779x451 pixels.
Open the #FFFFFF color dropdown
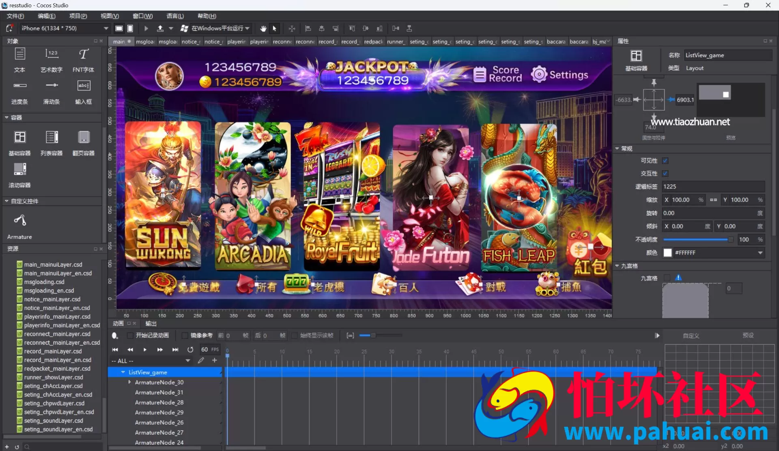[760, 253]
